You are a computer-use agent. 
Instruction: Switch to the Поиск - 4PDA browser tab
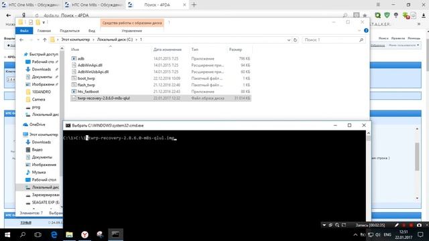point(158,5)
